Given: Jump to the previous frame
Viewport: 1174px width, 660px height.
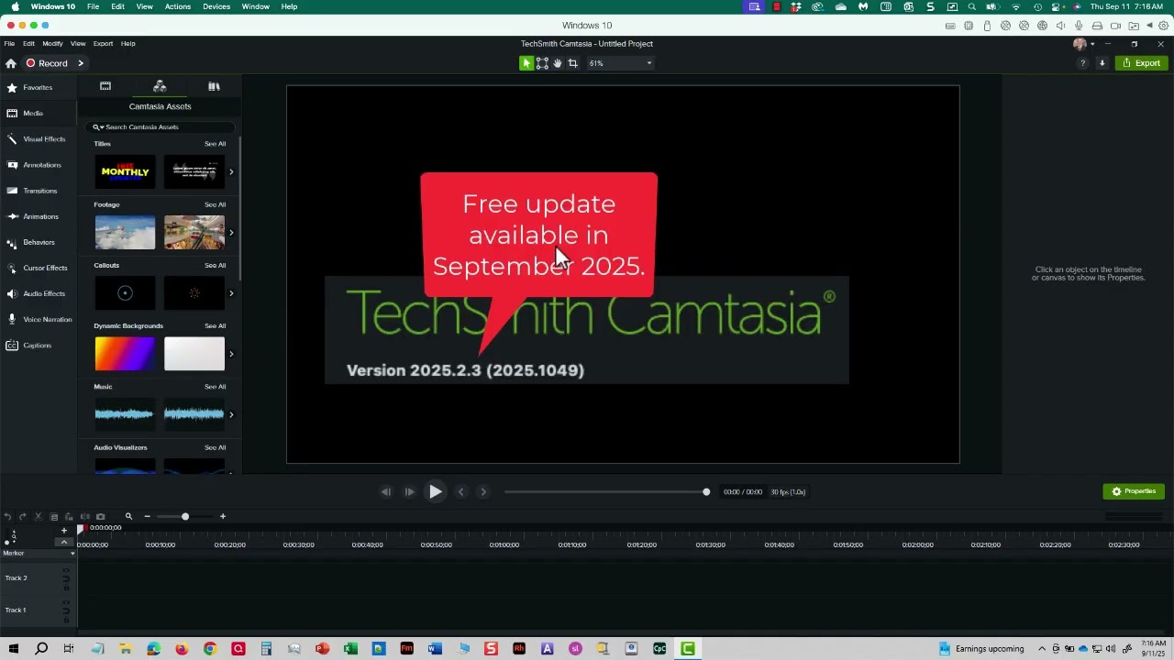Looking at the screenshot, I should point(386,492).
